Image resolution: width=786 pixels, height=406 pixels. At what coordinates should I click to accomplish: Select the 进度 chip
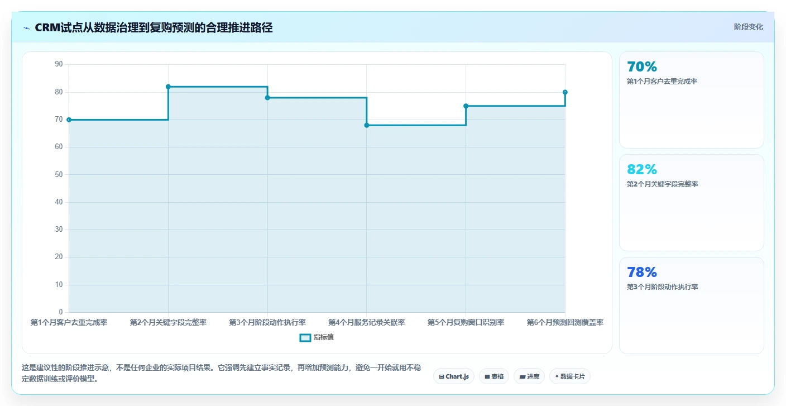tap(529, 376)
